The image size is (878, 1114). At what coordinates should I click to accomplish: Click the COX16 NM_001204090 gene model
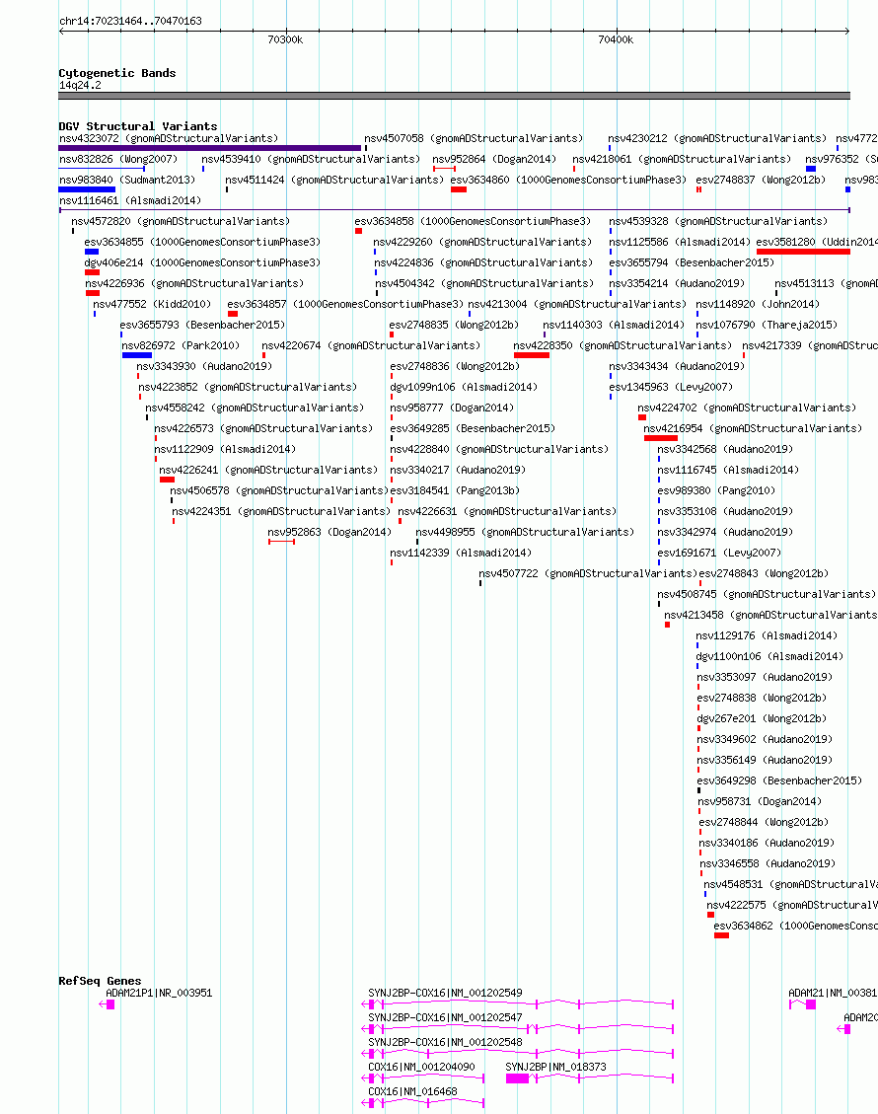click(422, 1078)
